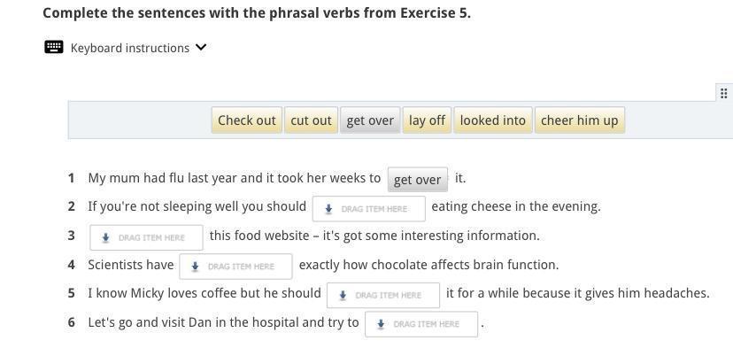Select the 'looked into' word tile
Viewport: 733px width, 356px height.
(492, 120)
